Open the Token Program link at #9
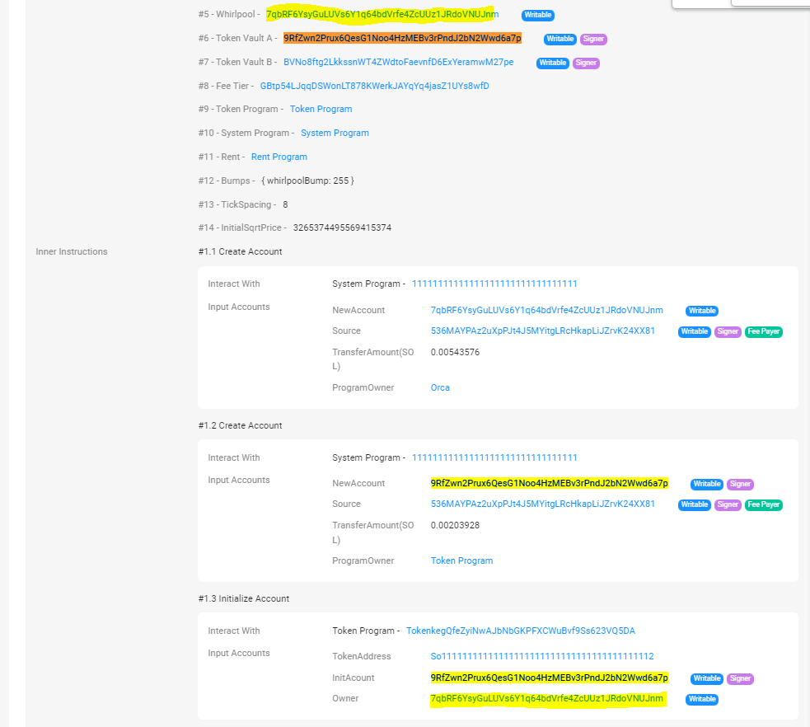 320,108
